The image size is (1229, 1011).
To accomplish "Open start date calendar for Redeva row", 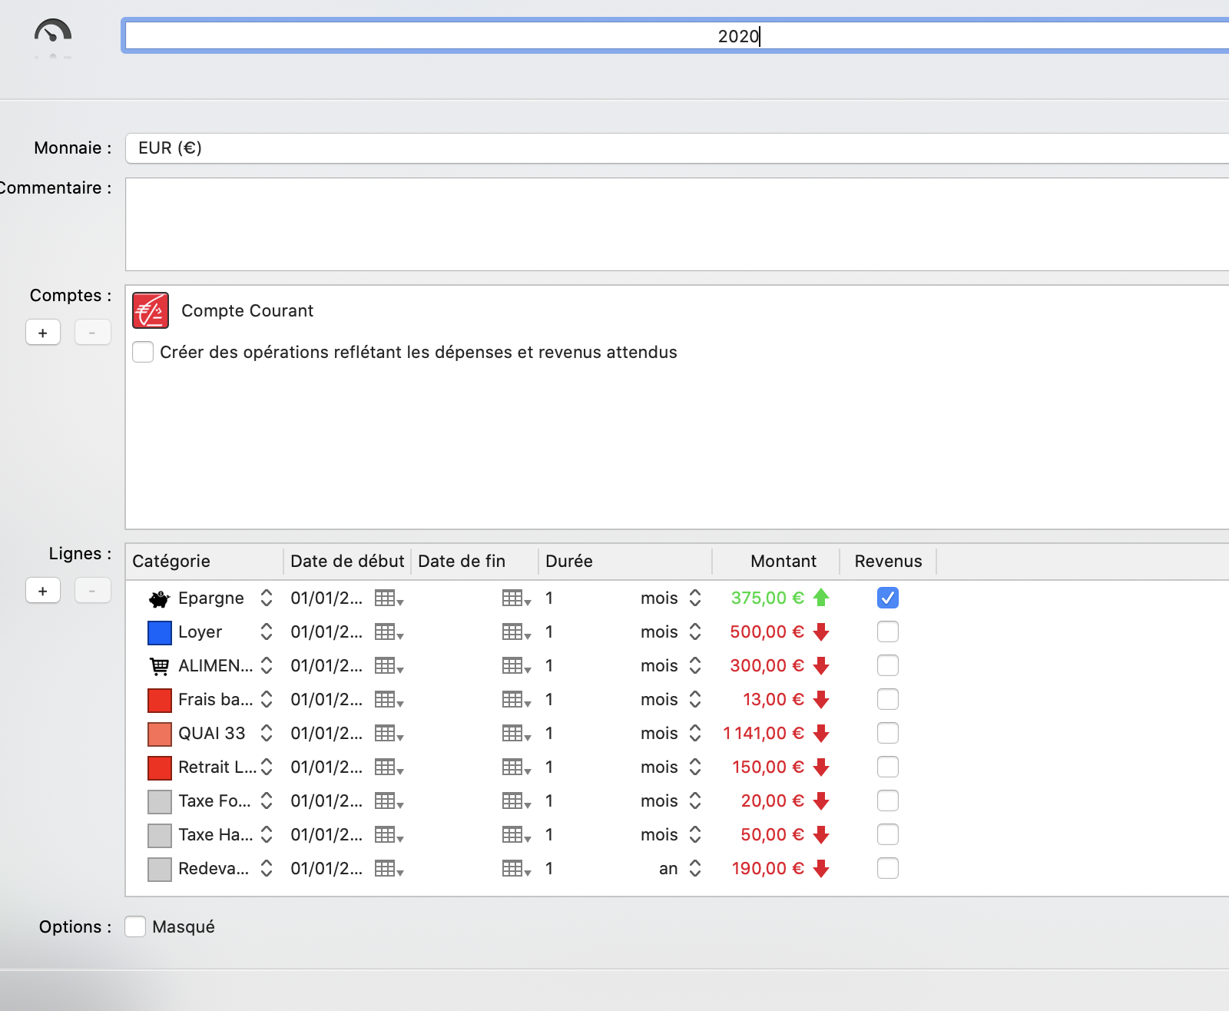I will tap(389, 869).
